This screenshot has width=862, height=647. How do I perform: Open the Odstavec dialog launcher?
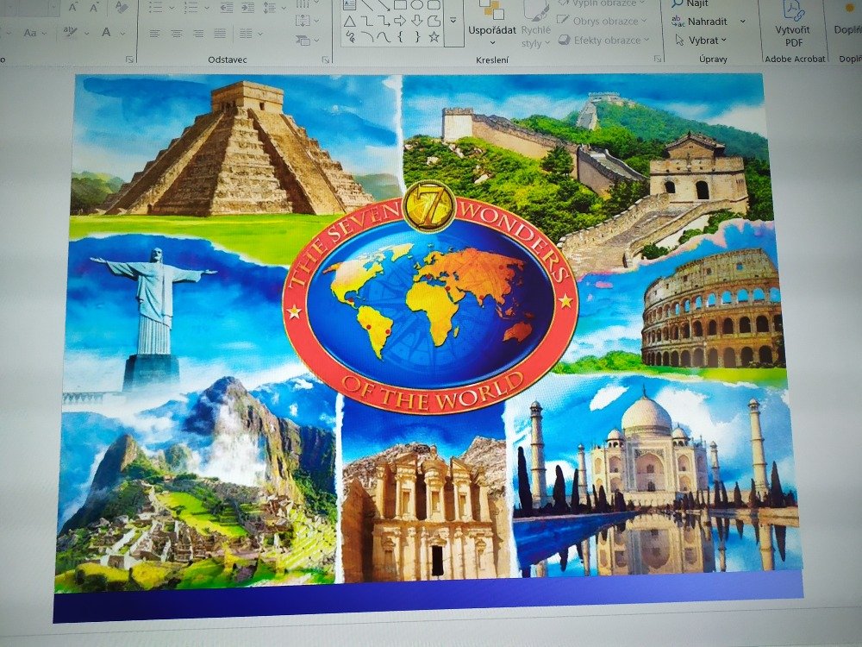pos(326,60)
